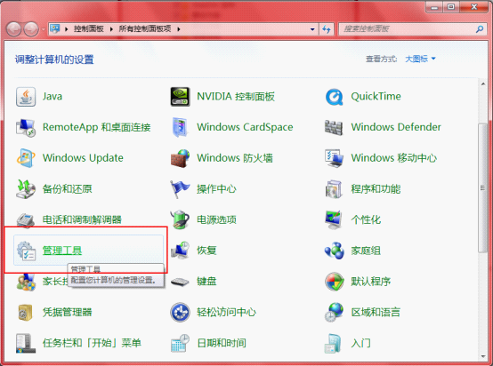
Task: Click the scrollbar down arrow
Action: 483,356
